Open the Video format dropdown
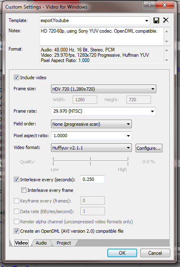This screenshot has height=267, width=180. [91, 148]
